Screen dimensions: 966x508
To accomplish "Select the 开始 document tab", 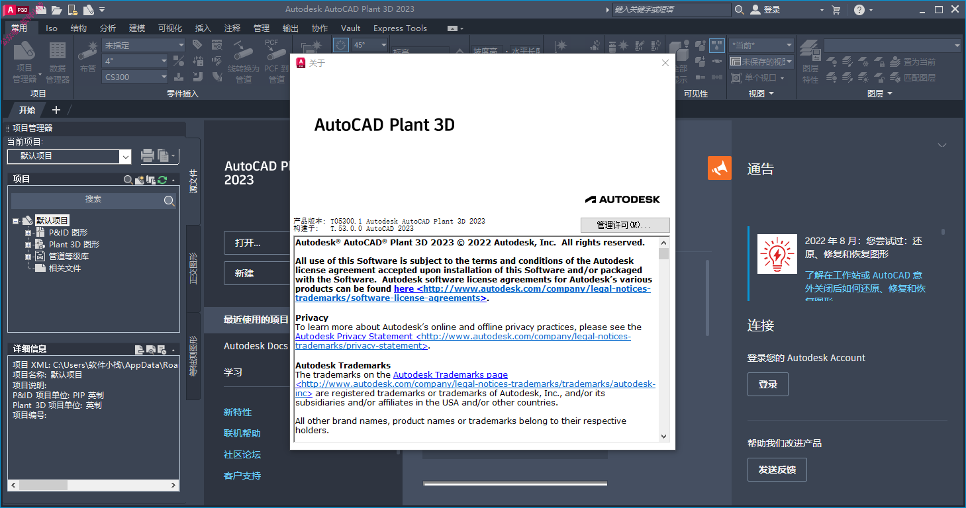I will tap(27, 110).
